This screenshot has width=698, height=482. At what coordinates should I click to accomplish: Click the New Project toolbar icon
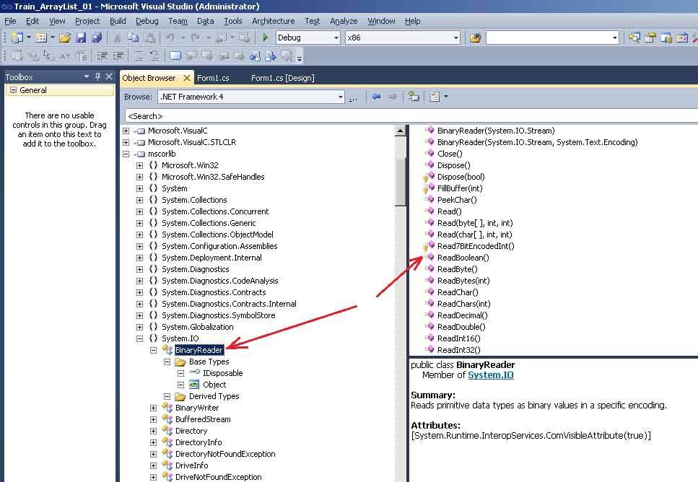[17, 38]
